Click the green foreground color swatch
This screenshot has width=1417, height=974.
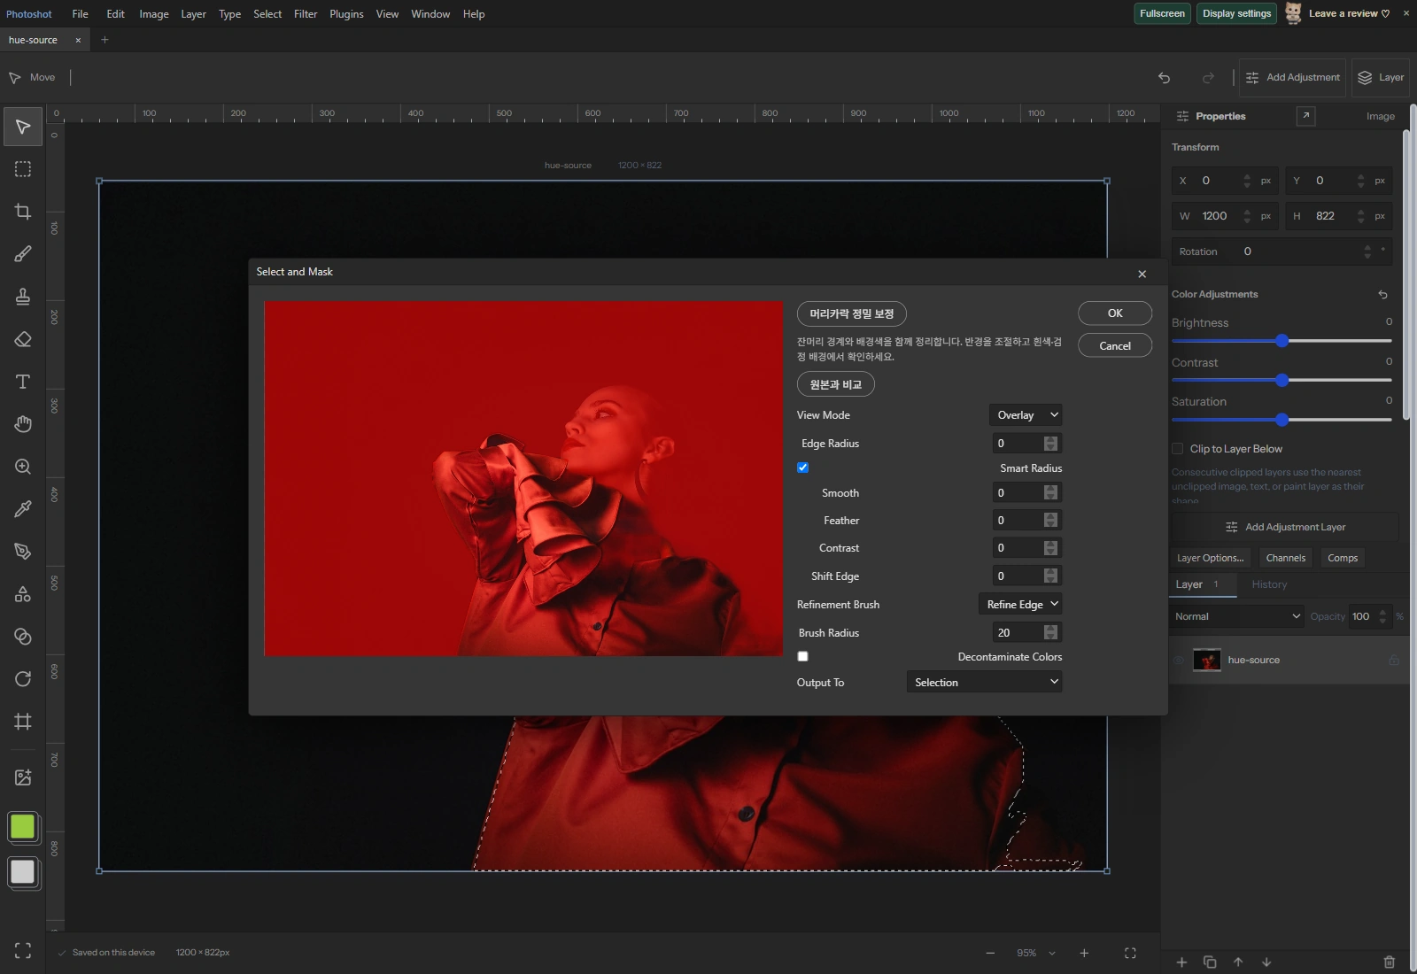pyautogui.click(x=22, y=826)
